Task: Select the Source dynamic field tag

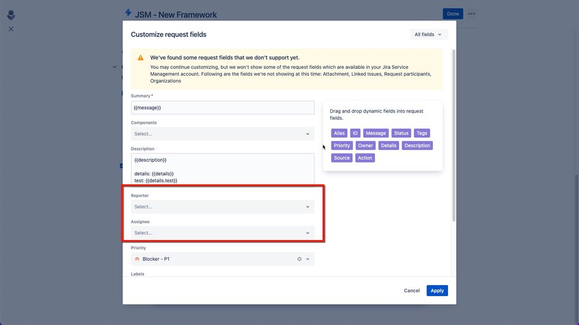Action: (341, 158)
